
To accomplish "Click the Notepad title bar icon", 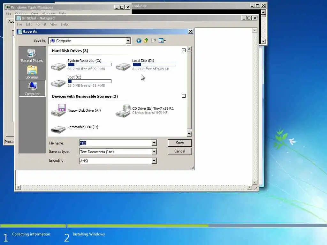I will (19, 18).
